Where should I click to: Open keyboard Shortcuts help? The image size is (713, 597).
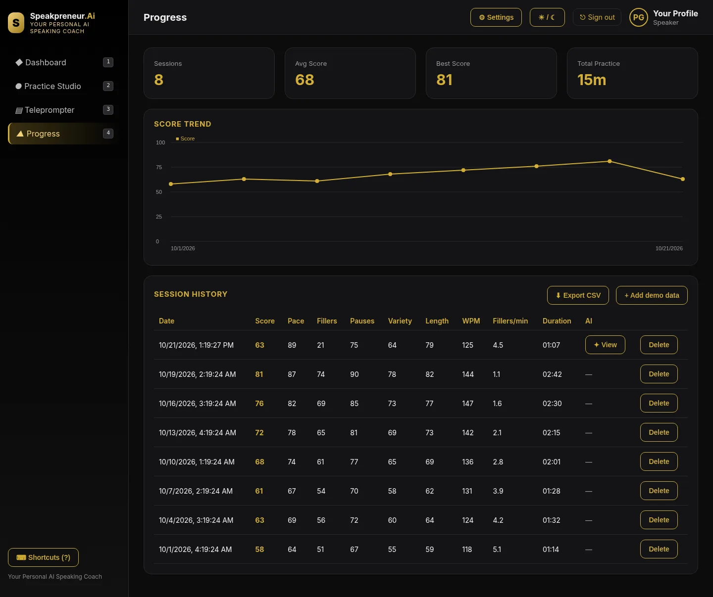(43, 557)
